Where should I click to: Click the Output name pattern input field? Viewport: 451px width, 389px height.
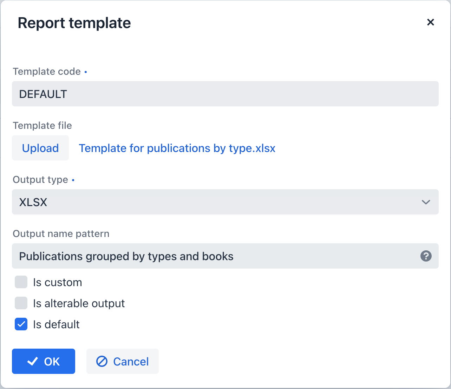point(211,256)
